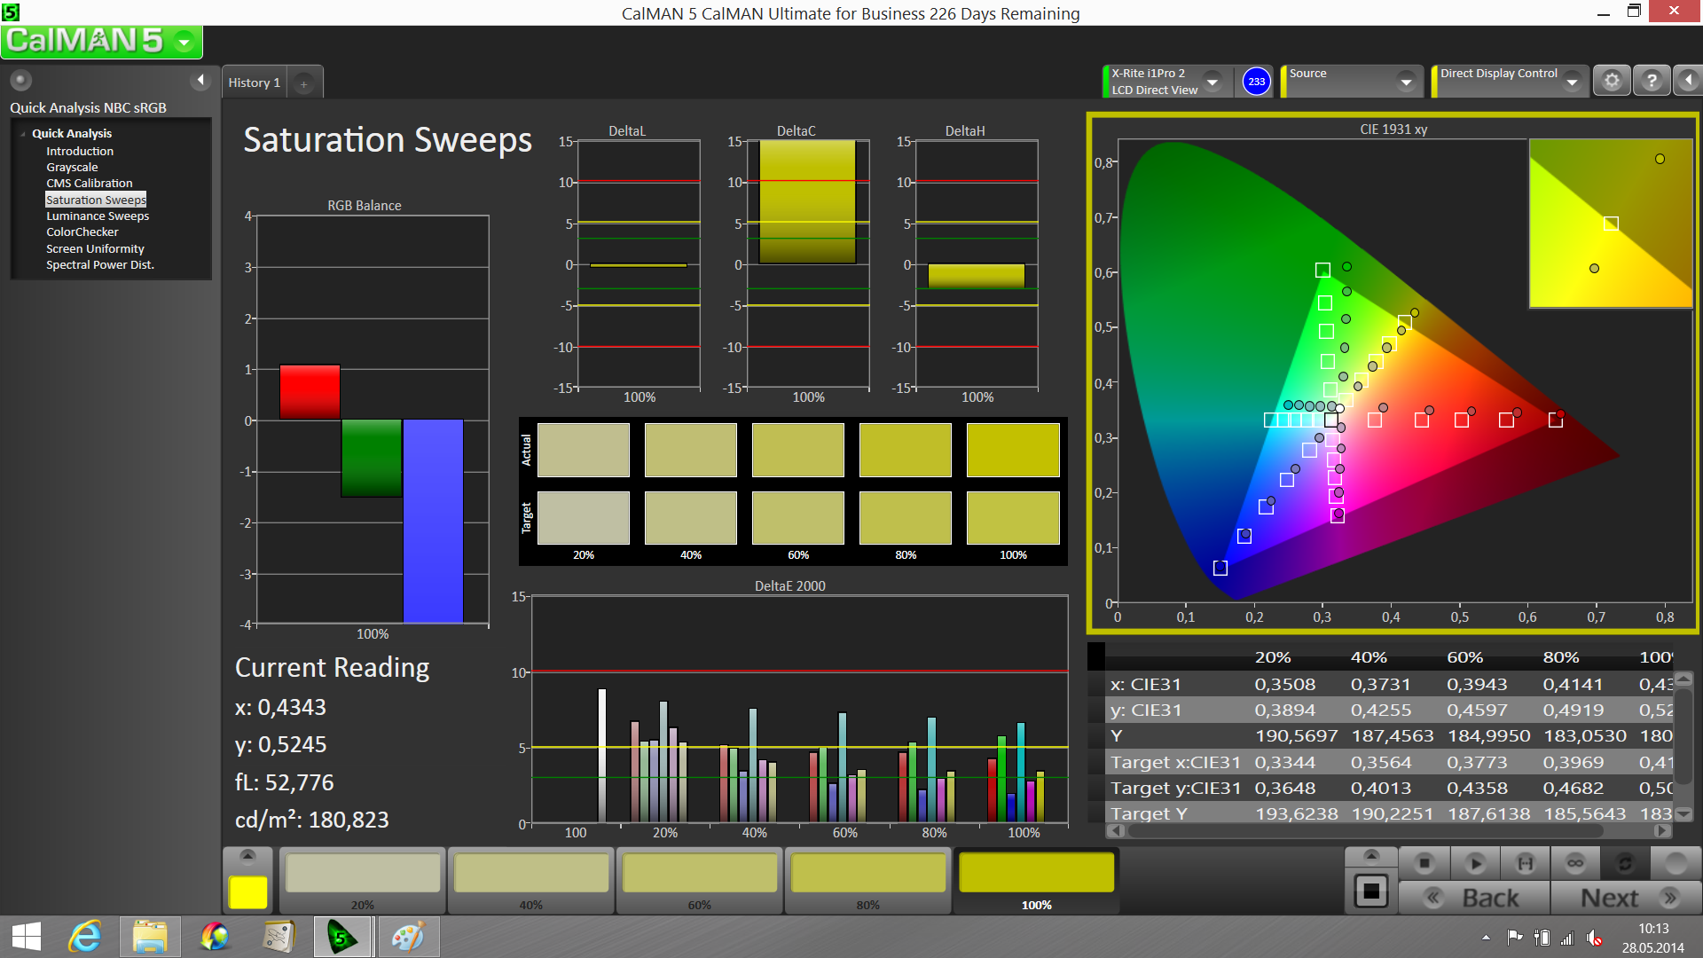1703x958 pixels.
Task: Switch to the History 1 tab
Action: pyautogui.click(x=254, y=82)
